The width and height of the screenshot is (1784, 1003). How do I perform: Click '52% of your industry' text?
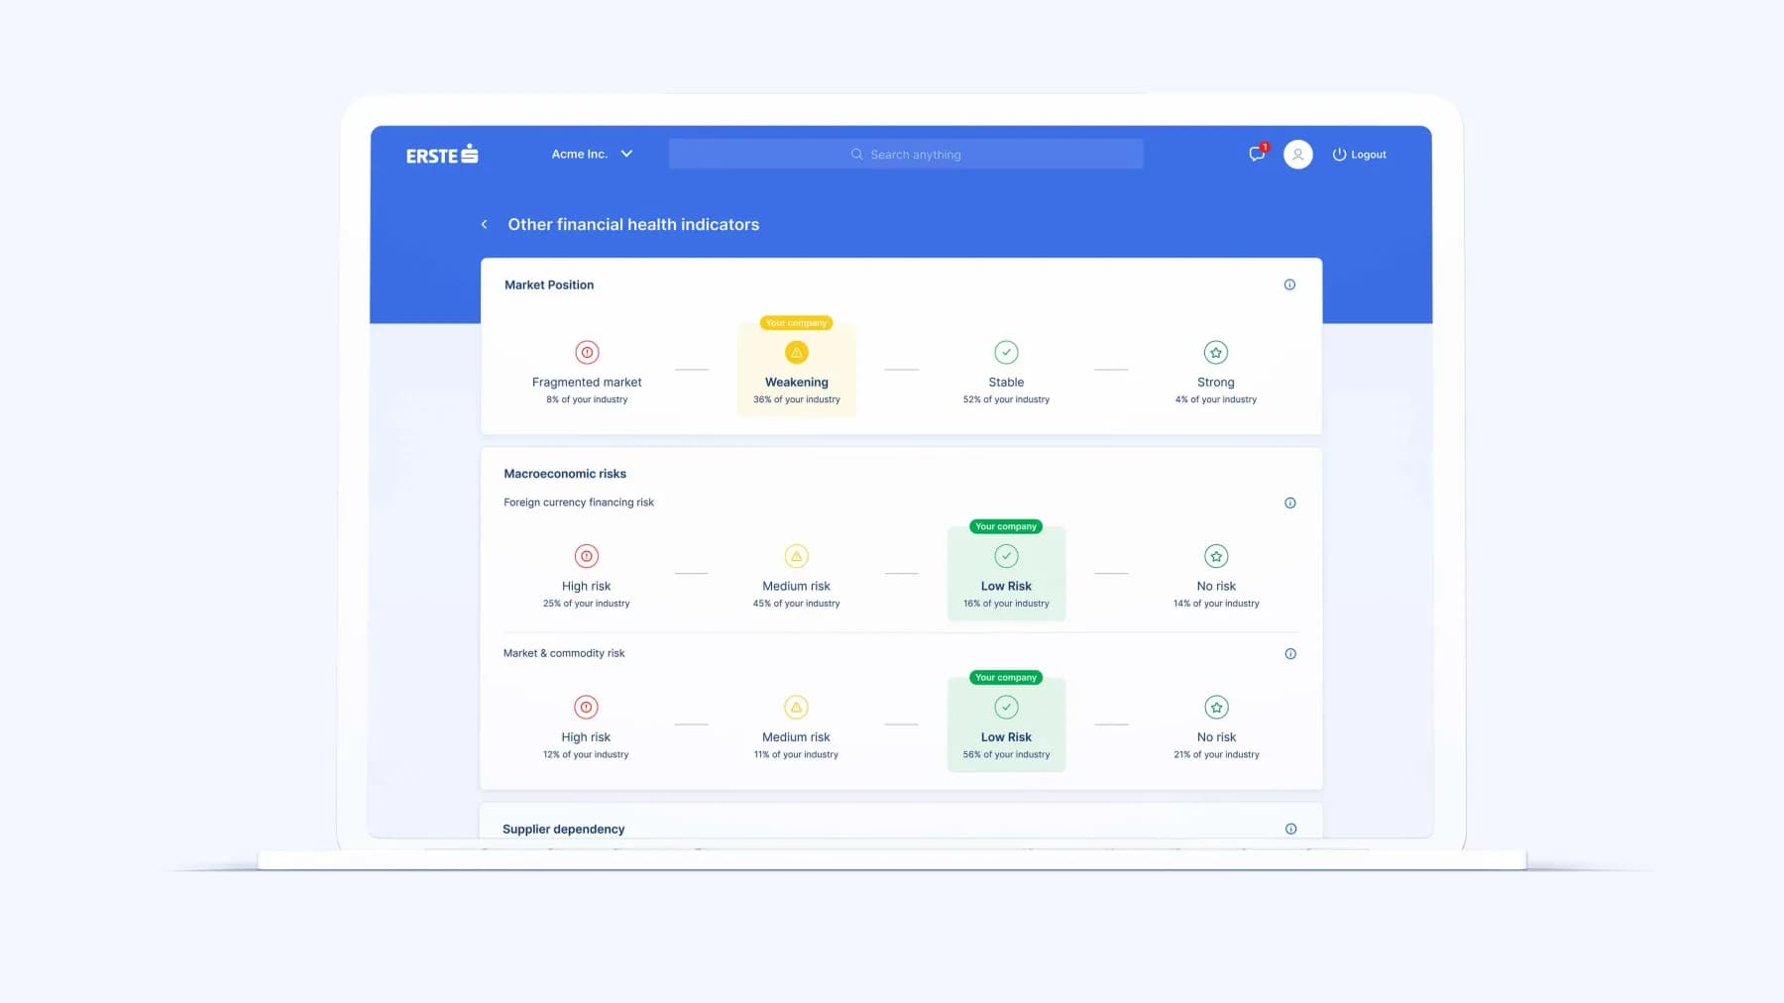[x=1006, y=399]
